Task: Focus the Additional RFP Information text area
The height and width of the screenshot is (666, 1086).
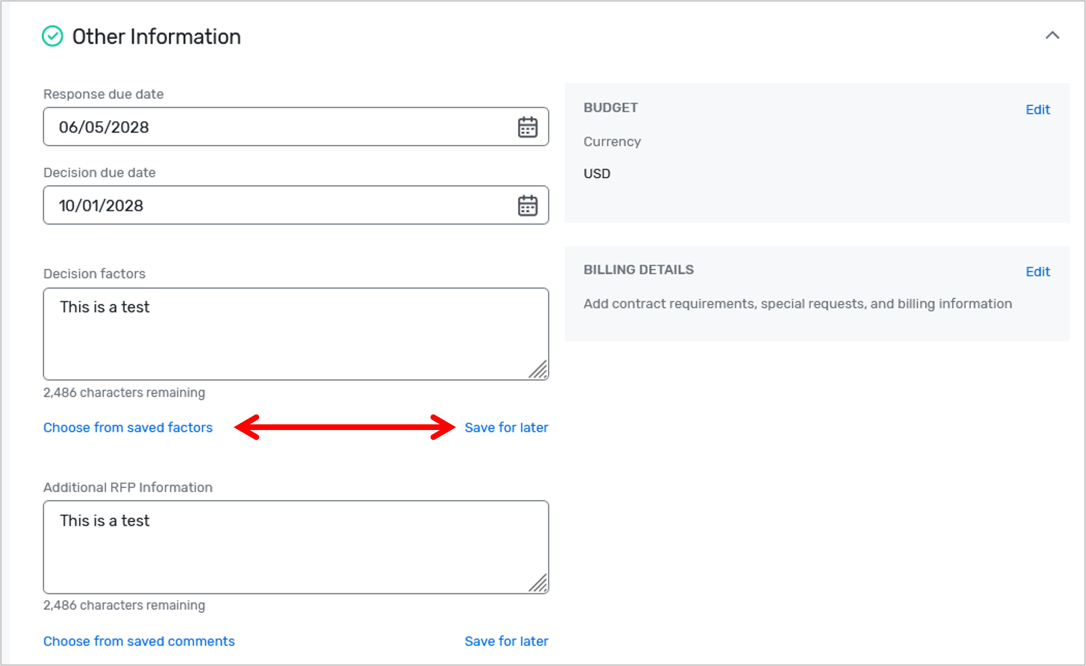Action: pos(295,547)
